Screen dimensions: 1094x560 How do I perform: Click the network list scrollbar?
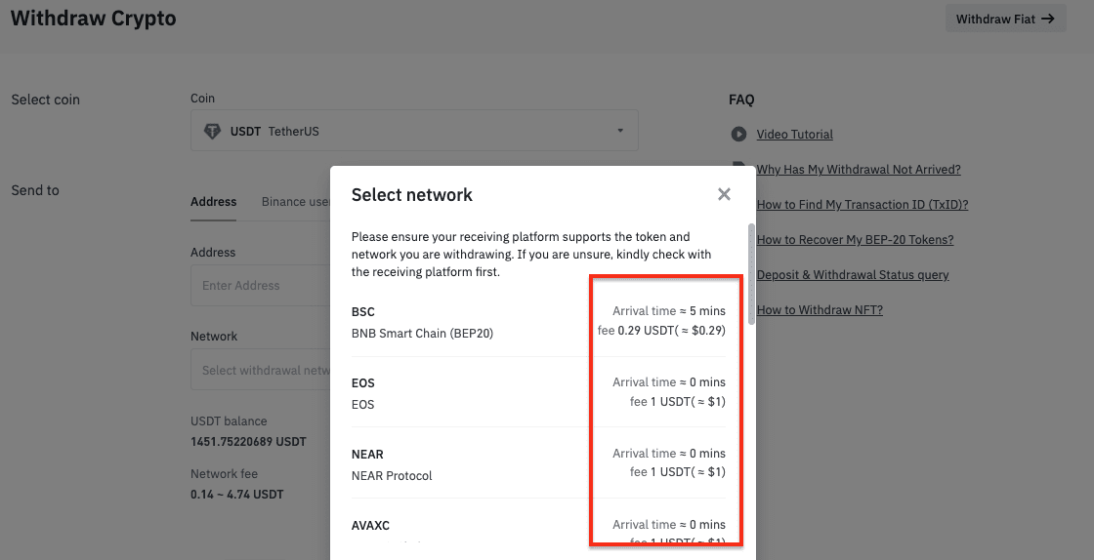pyautogui.click(x=751, y=273)
